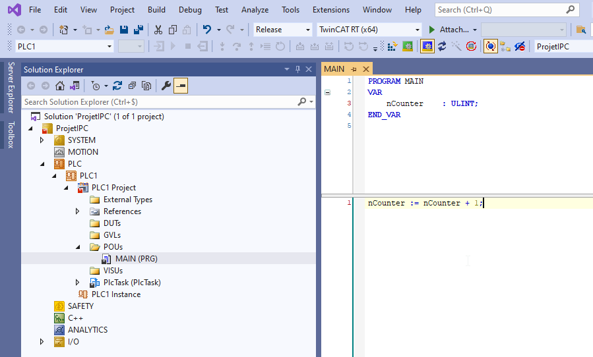
Task: Click the Home icon in Solution Explorer
Action: pyautogui.click(x=60, y=86)
